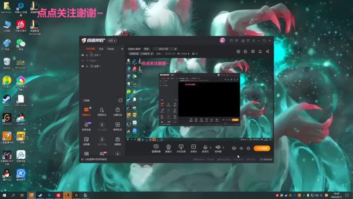Edit the stream label pill with pencil icon
353x199 pixels.
[x=165, y=49]
